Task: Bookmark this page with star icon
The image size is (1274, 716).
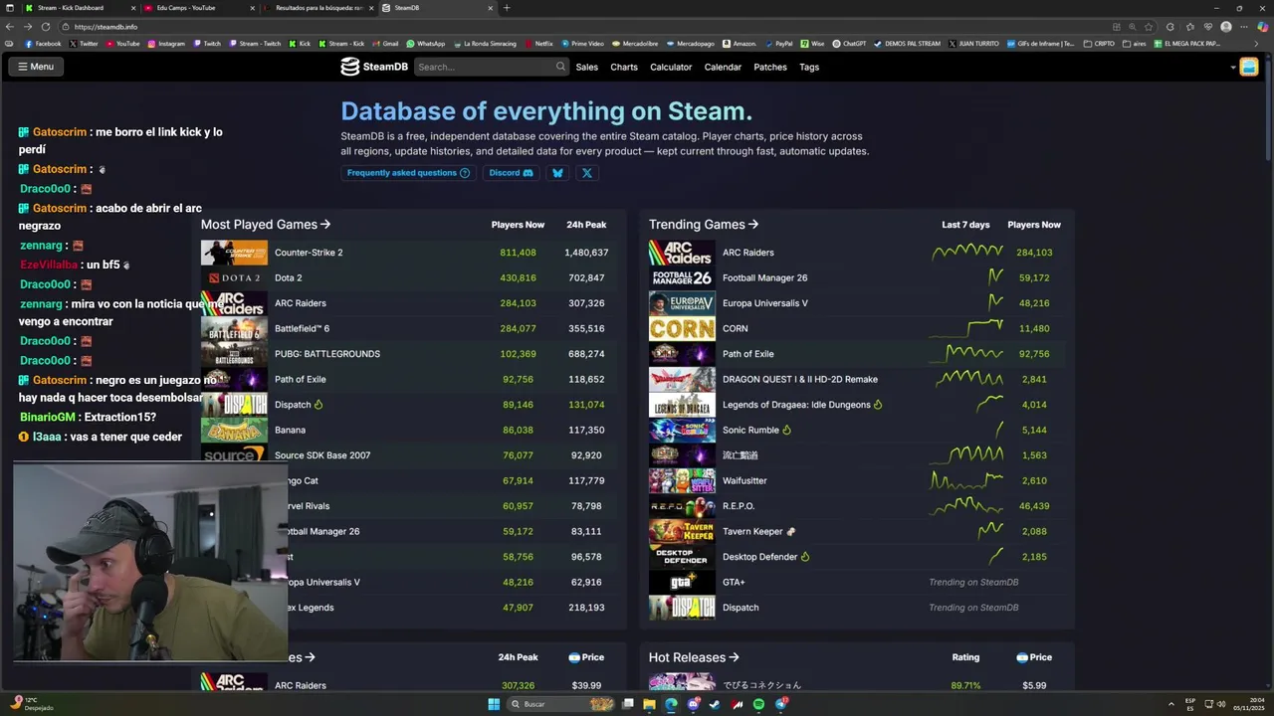Action: (1149, 27)
